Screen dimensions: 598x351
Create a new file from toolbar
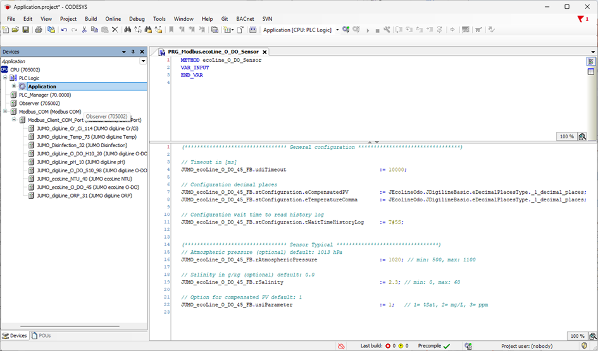coord(6,30)
